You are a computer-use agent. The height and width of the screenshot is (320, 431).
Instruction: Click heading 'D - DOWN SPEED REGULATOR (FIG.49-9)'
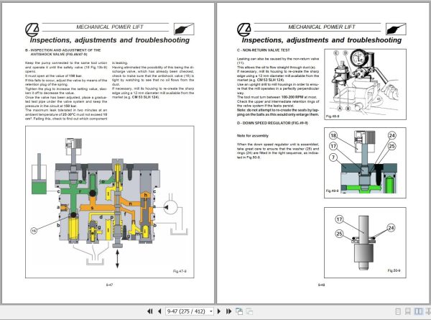click(272, 123)
